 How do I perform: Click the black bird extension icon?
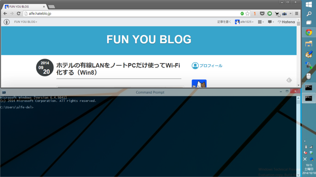[277, 14]
